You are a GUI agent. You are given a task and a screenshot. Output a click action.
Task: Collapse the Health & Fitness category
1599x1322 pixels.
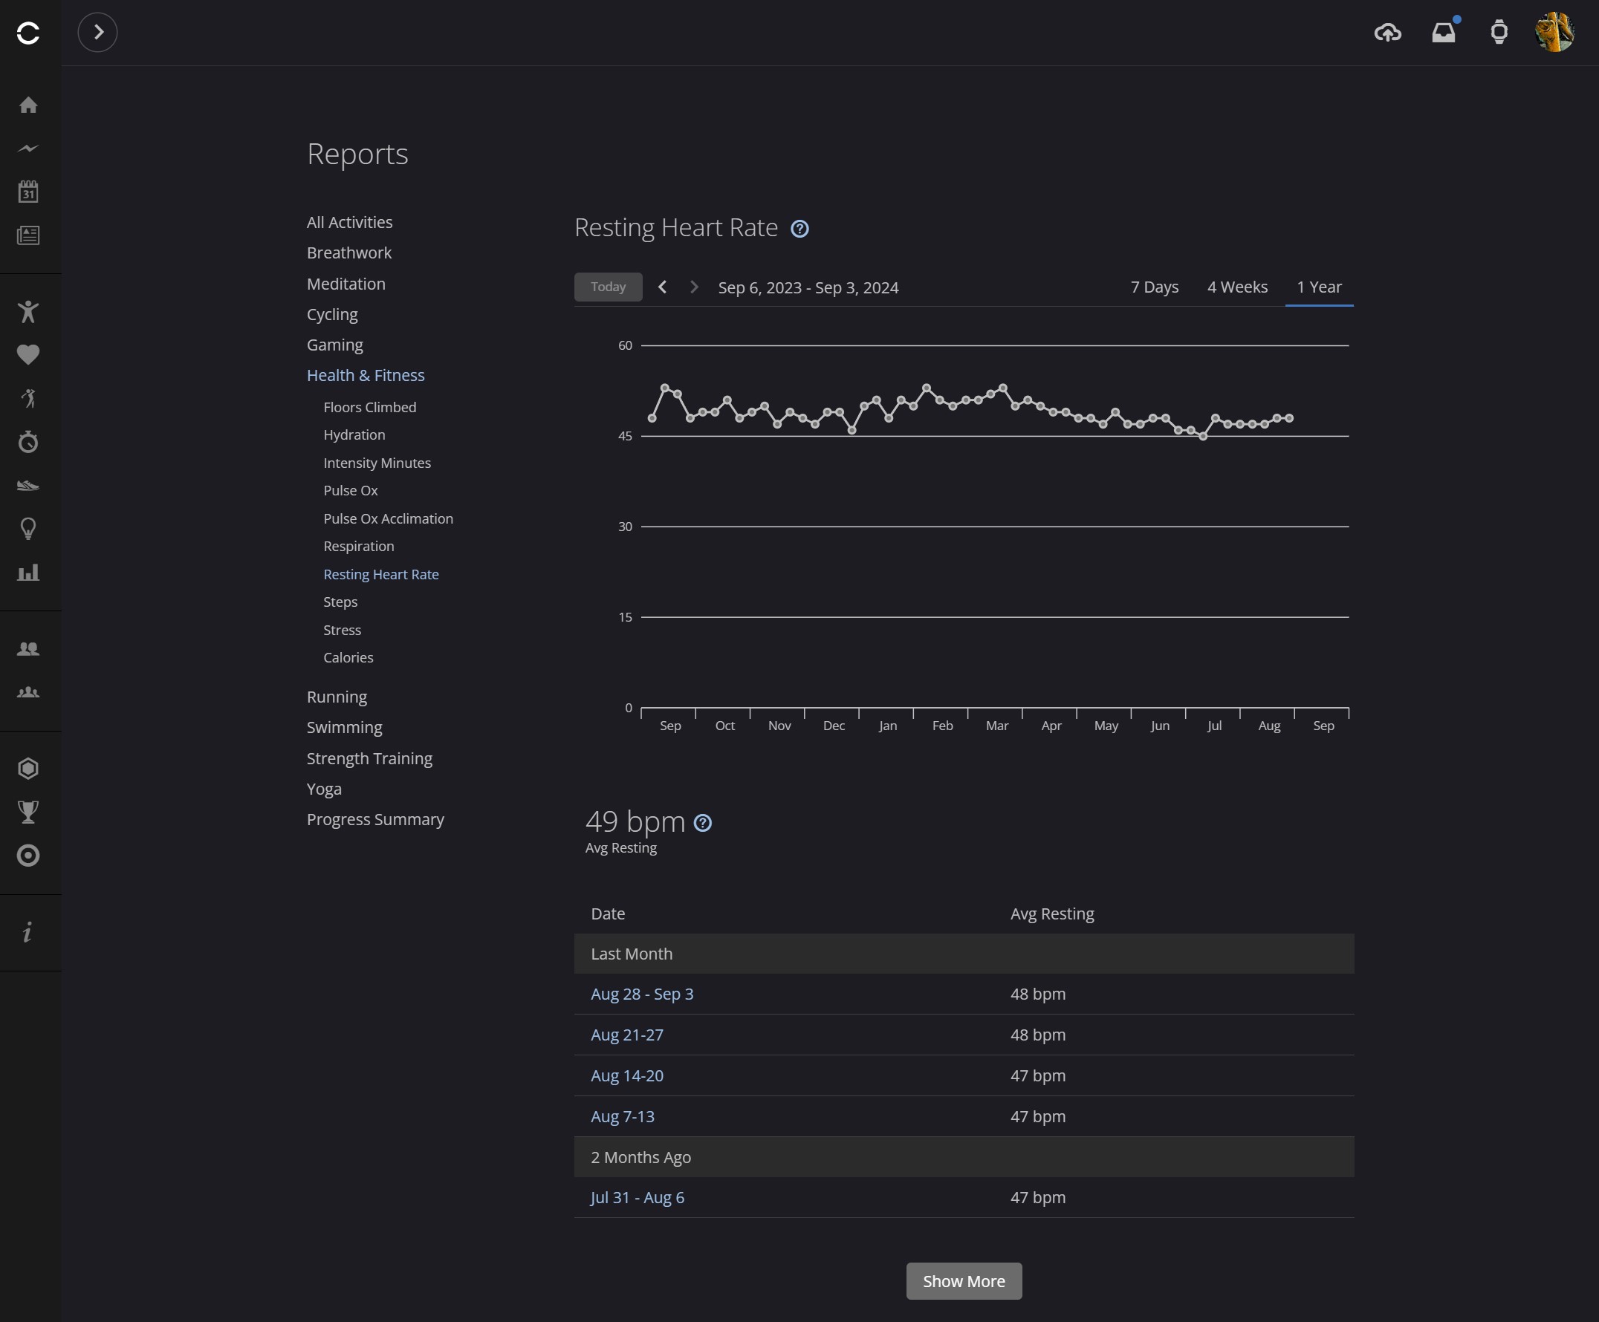366,375
